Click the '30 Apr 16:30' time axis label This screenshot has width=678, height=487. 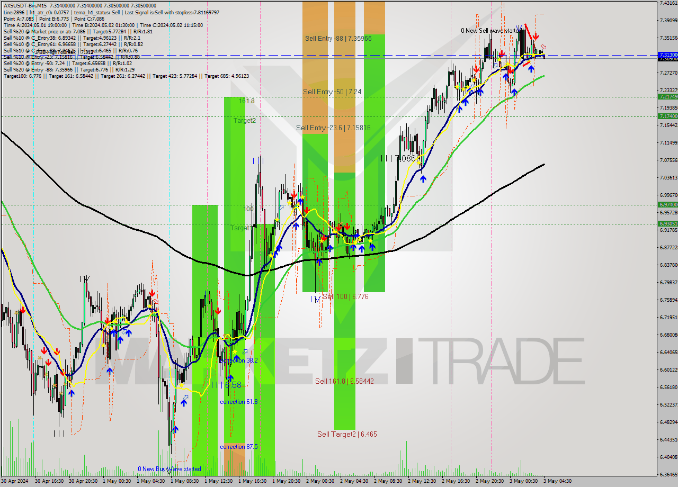tap(50, 481)
